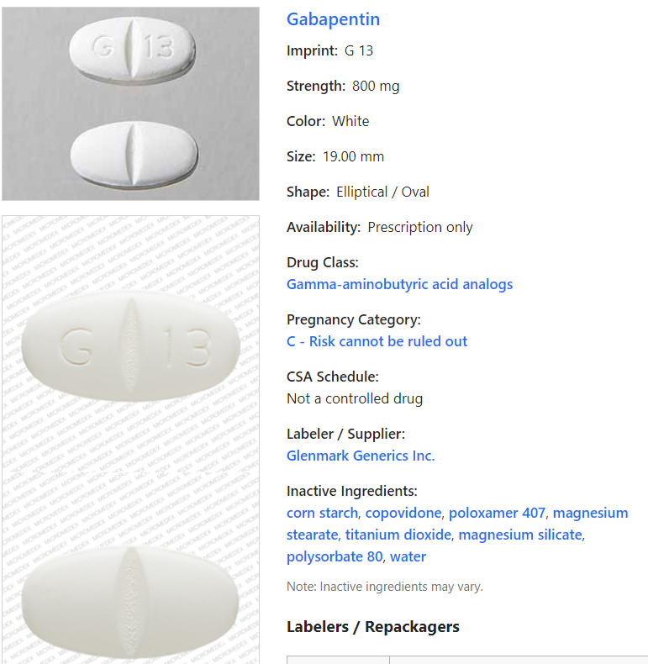Select the 800 mg strength text
Image resolution: width=648 pixels, height=664 pixels.
[376, 86]
